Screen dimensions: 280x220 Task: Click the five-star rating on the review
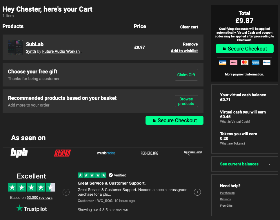(x=92, y=175)
